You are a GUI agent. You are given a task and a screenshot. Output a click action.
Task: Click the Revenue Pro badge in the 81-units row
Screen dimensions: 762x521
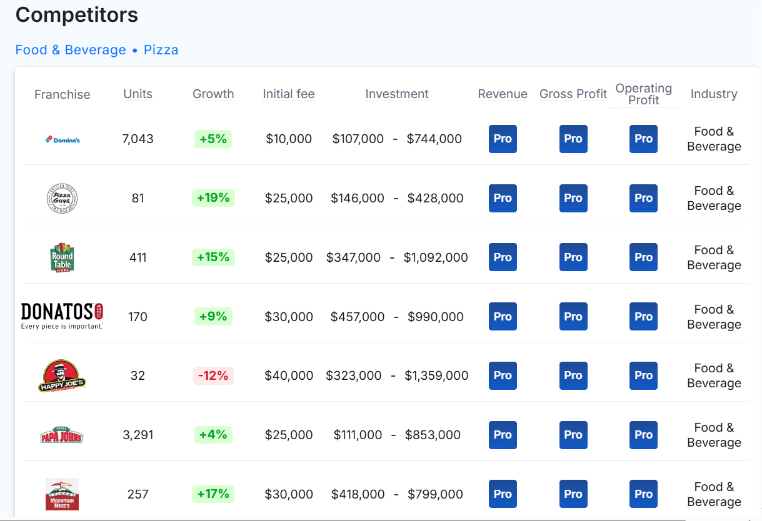[503, 198]
